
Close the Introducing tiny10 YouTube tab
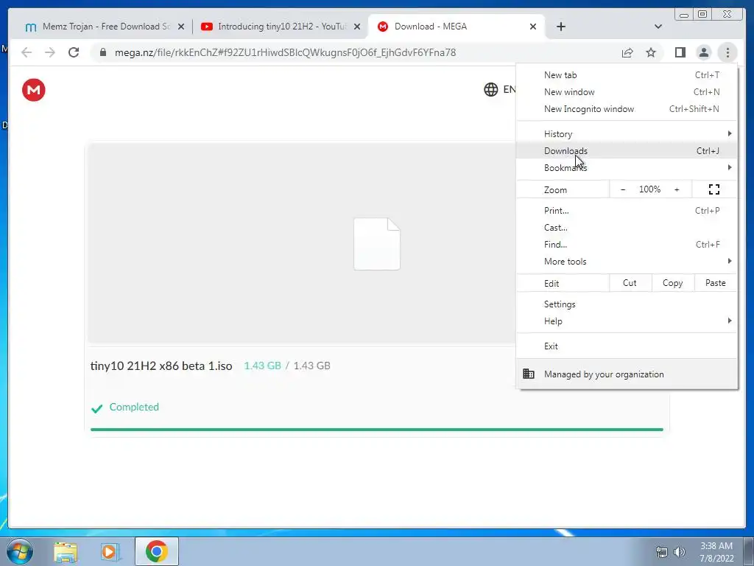(x=357, y=27)
